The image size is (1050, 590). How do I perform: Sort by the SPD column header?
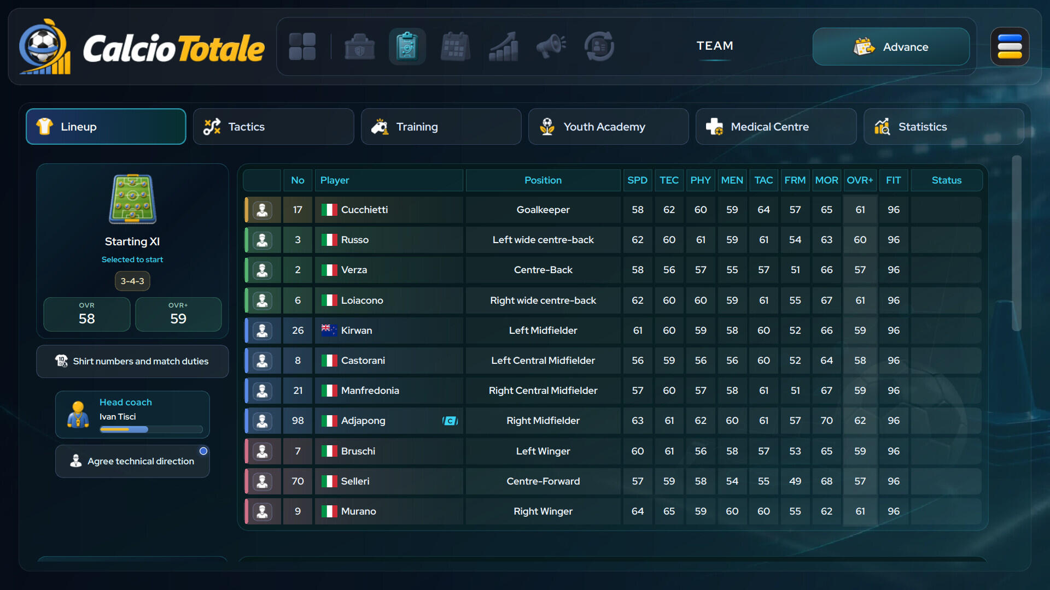tap(638, 180)
